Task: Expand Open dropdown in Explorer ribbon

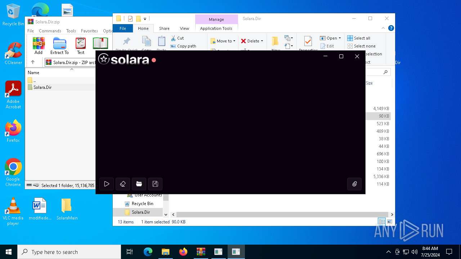Action: click(340, 38)
